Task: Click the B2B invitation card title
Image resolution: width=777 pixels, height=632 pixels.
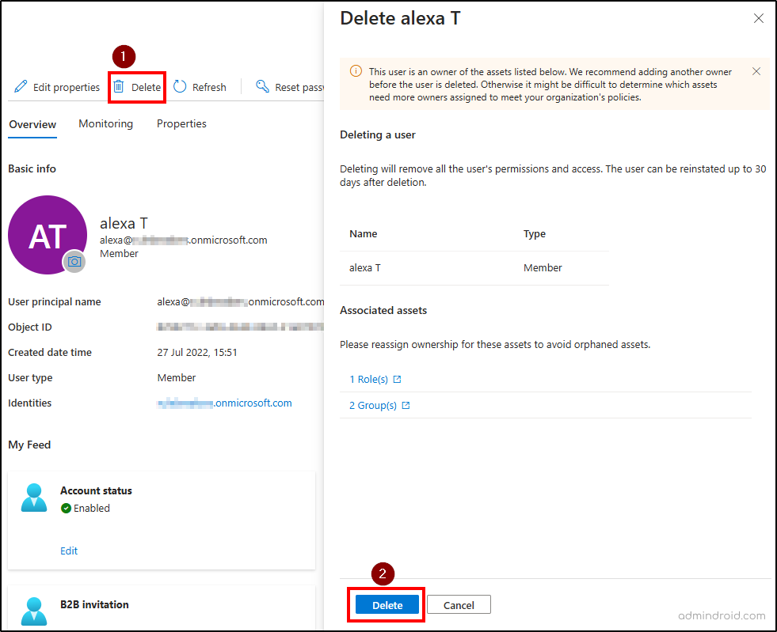Action: (x=94, y=604)
